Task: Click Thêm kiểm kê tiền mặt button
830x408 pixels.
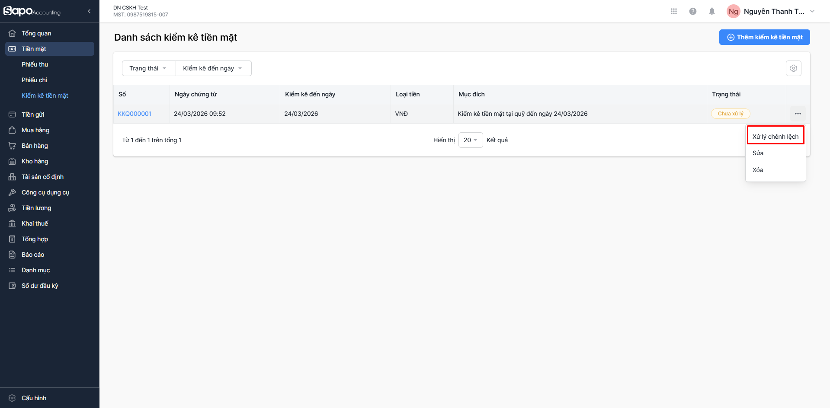Action: [x=764, y=37]
